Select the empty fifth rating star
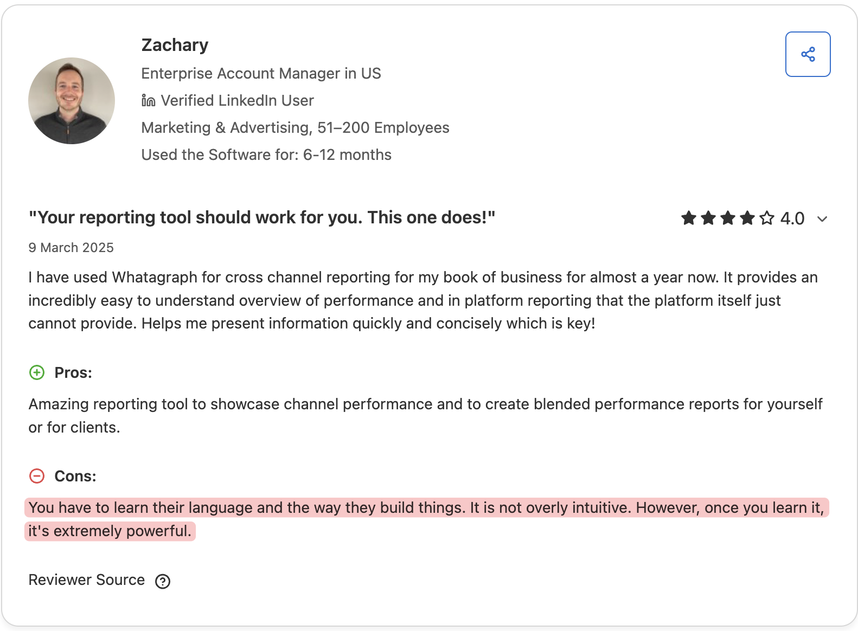 [767, 218]
